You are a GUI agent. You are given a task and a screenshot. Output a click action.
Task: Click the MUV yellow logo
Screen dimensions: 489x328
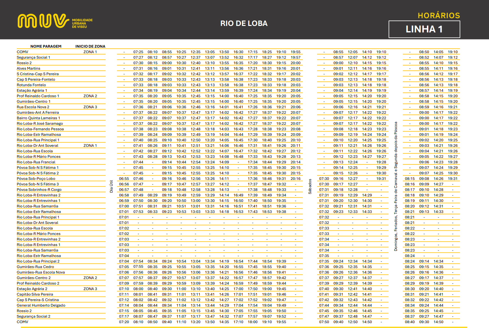[x=43, y=21]
